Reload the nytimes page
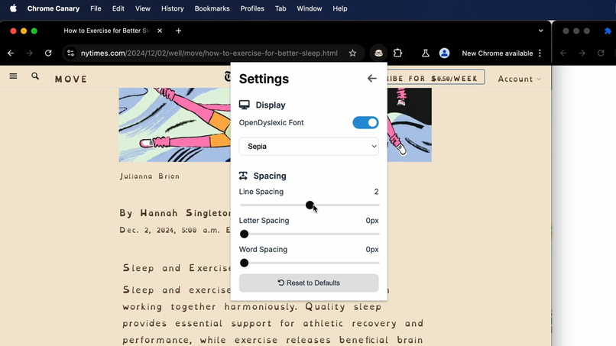 pos(48,53)
